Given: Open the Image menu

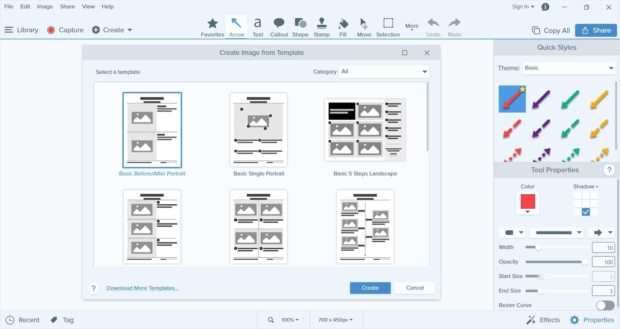Looking at the screenshot, I should tap(45, 6).
